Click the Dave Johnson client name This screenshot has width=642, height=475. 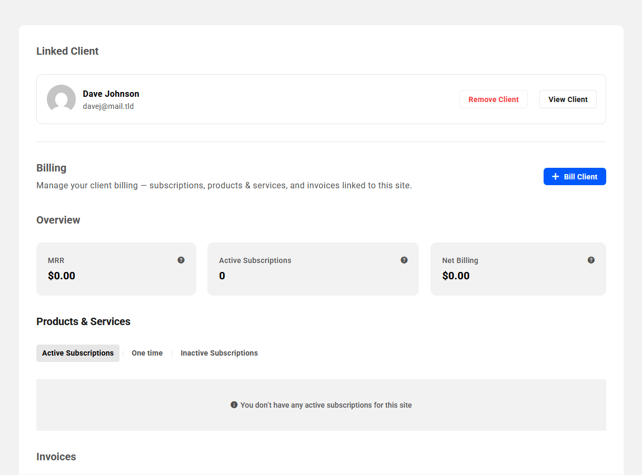[111, 94]
